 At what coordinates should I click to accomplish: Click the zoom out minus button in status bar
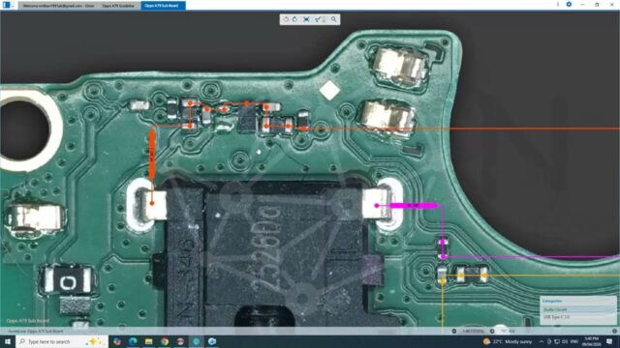[454, 331]
